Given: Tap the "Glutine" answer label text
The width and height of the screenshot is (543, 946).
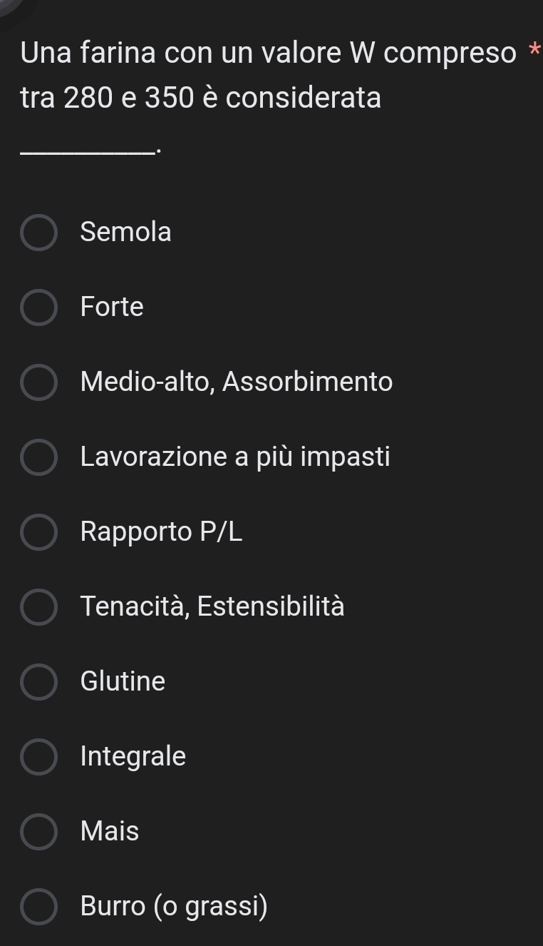Looking at the screenshot, I should point(123,681).
